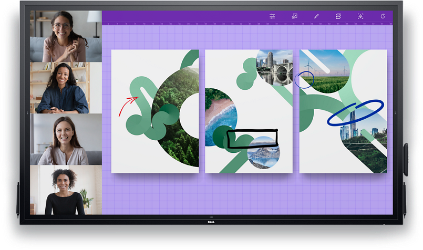Click the export/share arrow icon in toolbar

click(x=295, y=16)
